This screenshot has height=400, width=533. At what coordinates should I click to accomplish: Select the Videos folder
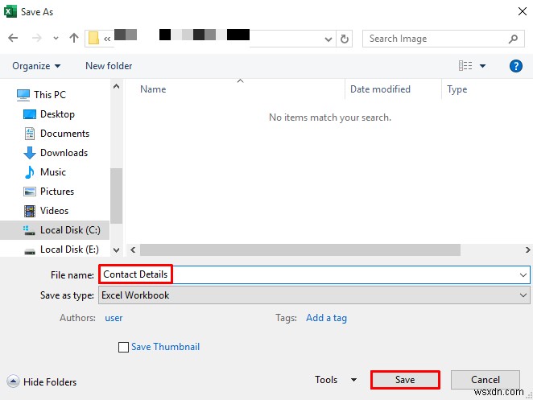click(x=54, y=211)
